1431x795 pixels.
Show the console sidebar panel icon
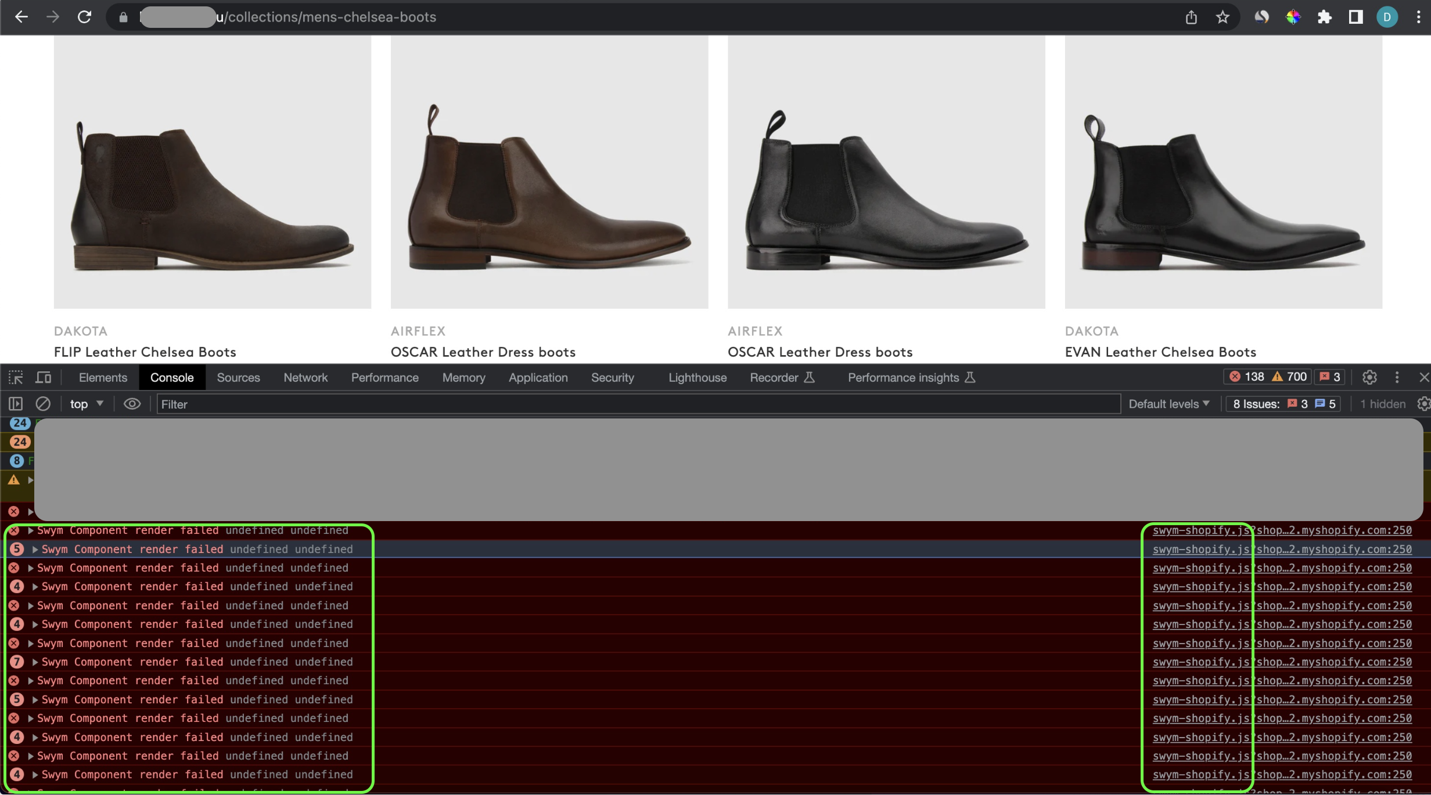tap(16, 404)
